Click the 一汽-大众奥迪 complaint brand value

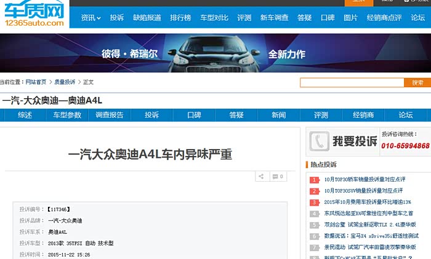click(x=65, y=220)
